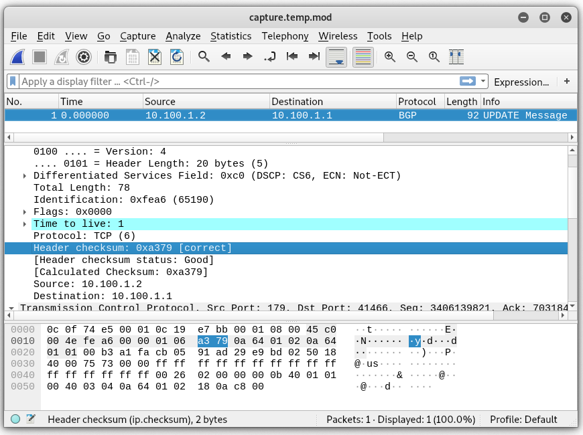This screenshot has height=435, width=583.
Task: Open capture options gear icon
Action: (x=83, y=57)
